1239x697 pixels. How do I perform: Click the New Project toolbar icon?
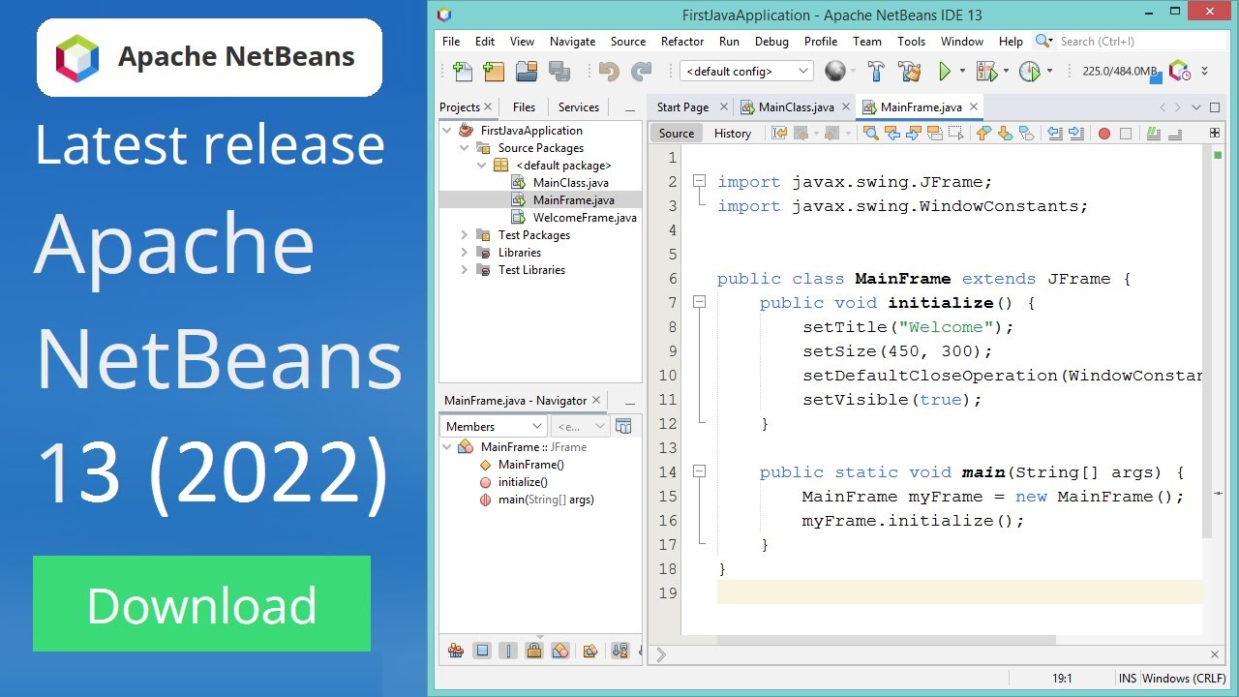pyautogui.click(x=494, y=71)
